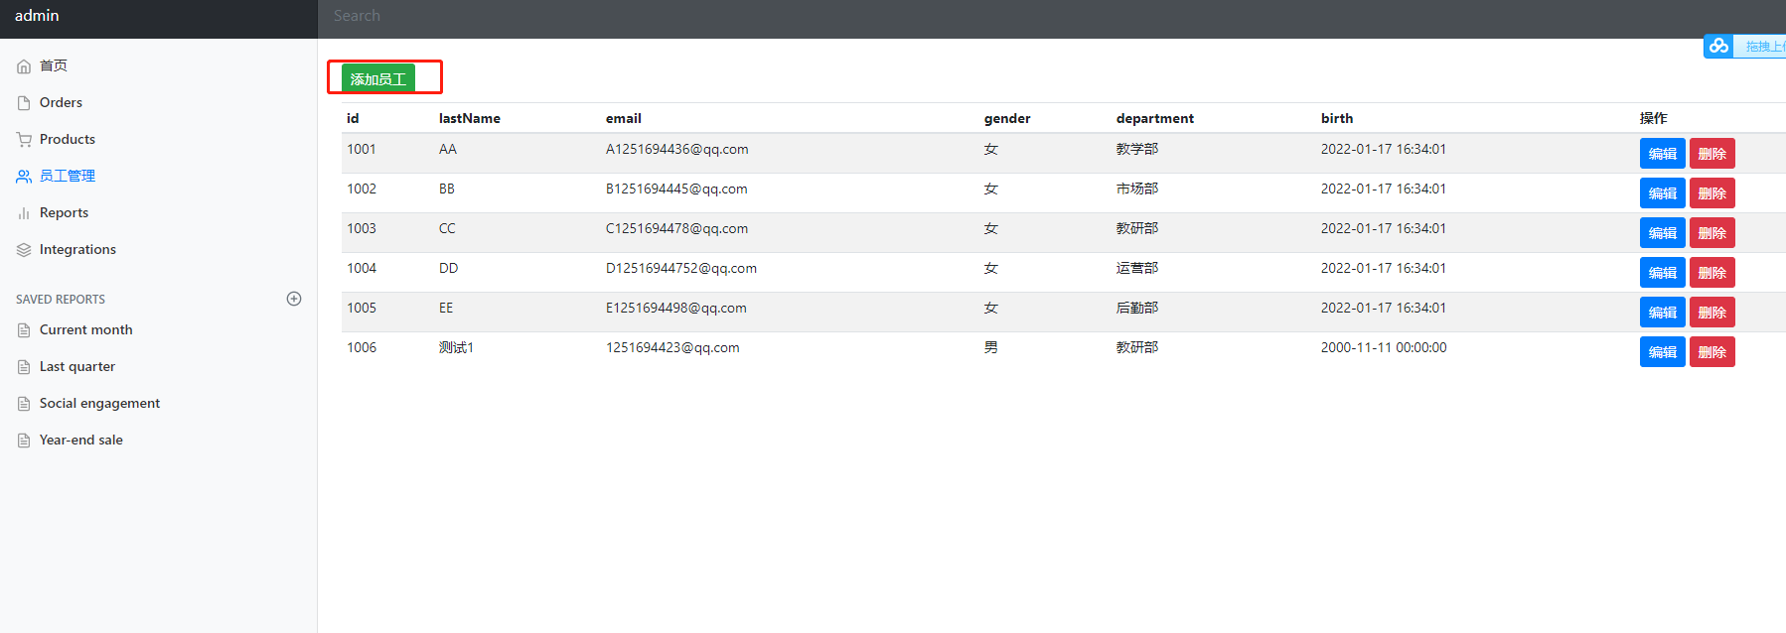Screen dimensions: 1786x633
Task: Click the home icon beside 首页
Action: pyautogui.click(x=24, y=66)
